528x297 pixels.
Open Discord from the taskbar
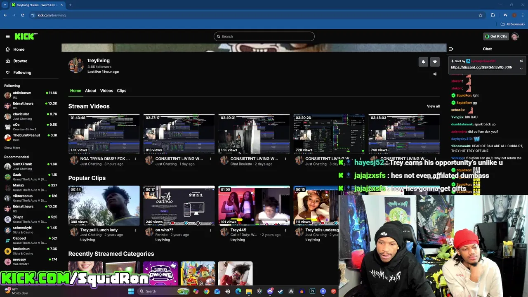coord(270,291)
